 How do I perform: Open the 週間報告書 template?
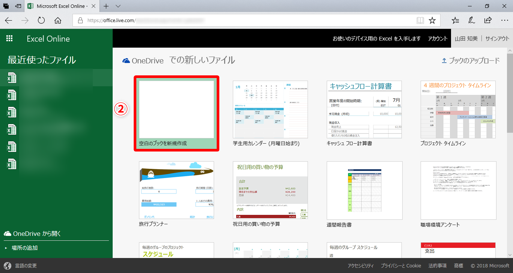tap(364, 194)
